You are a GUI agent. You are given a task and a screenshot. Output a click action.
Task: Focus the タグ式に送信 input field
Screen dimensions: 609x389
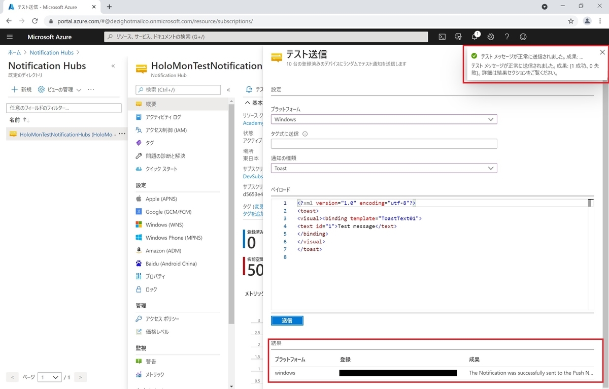tap(384, 144)
